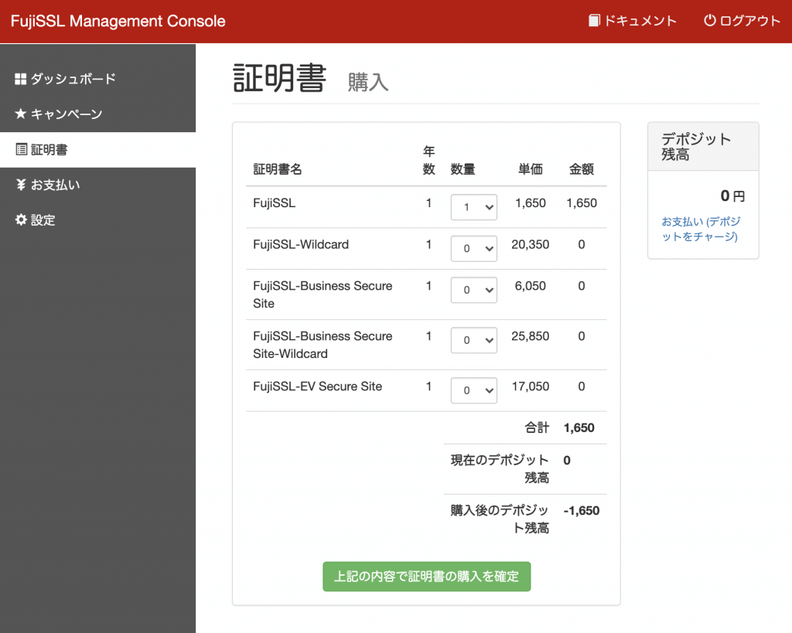Screen dimensions: 792x633
Task: Click the 6,050 unit price
Action: point(531,286)
